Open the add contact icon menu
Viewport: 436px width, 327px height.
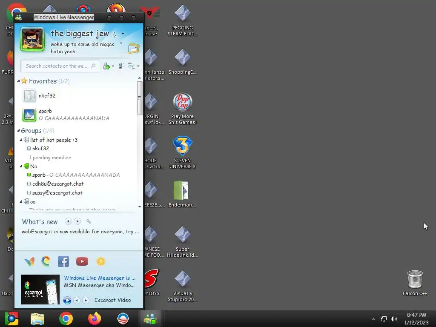106,66
